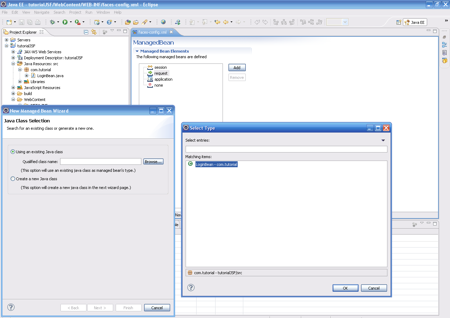Viewport: 450px width, 318px height.
Task: Open the Web Browser globe icon
Action: point(163,22)
